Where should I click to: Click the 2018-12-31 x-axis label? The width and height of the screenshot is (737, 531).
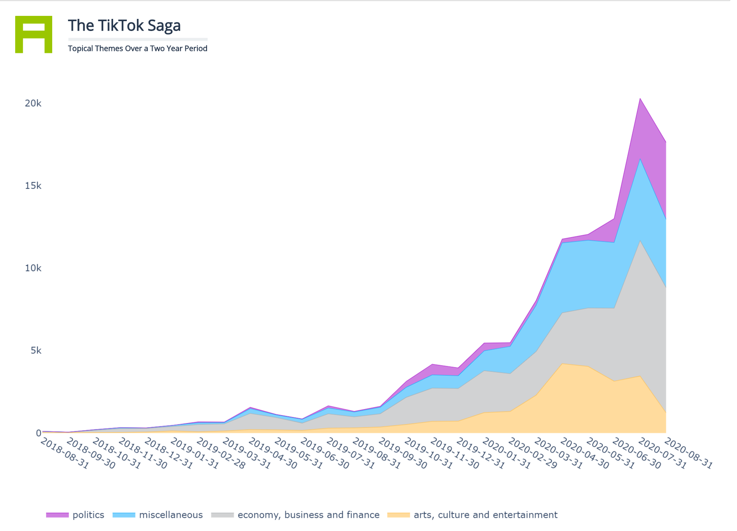pyautogui.click(x=168, y=454)
